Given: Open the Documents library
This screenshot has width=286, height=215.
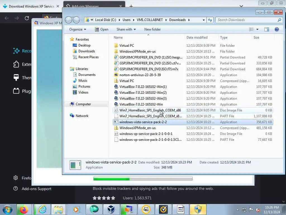Looking at the screenshot, I should pos(87,74).
